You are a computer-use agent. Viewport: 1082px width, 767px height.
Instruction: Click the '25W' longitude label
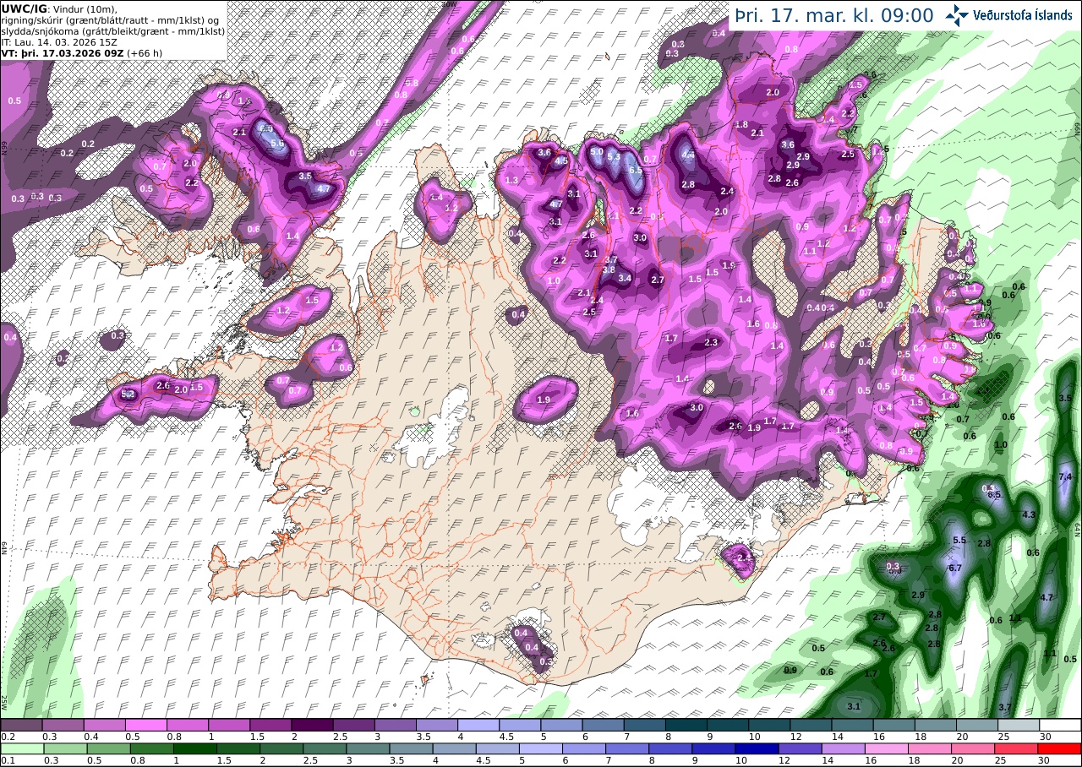click(x=4, y=702)
